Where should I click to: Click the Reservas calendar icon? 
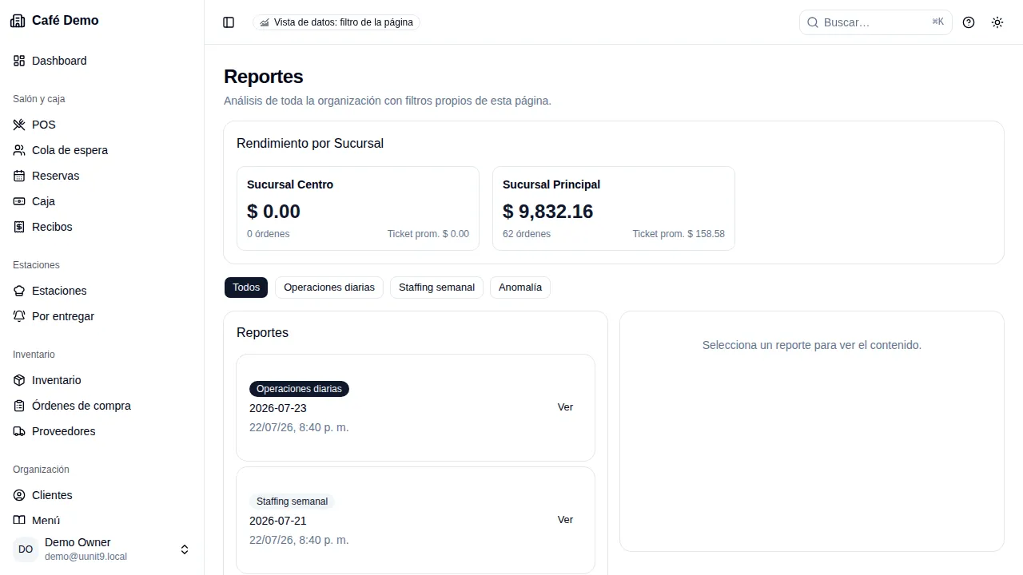coord(19,176)
